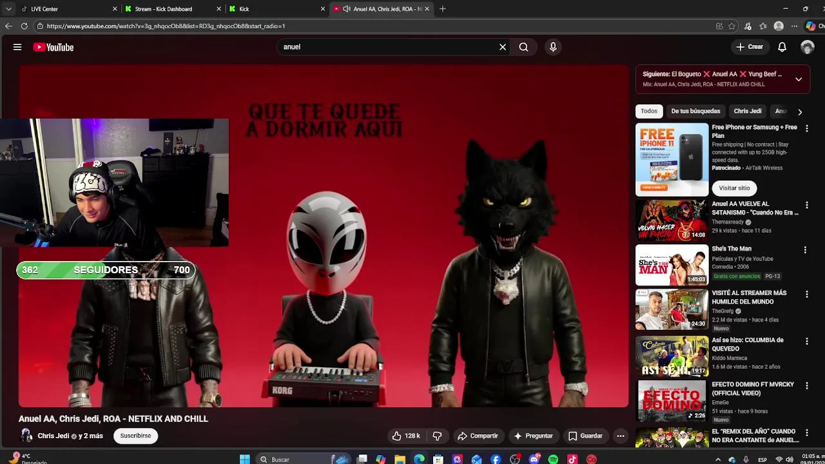Image resolution: width=825 pixels, height=464 pixels.
Task: Click the Crear button
Action: click(x=750, y=47)
